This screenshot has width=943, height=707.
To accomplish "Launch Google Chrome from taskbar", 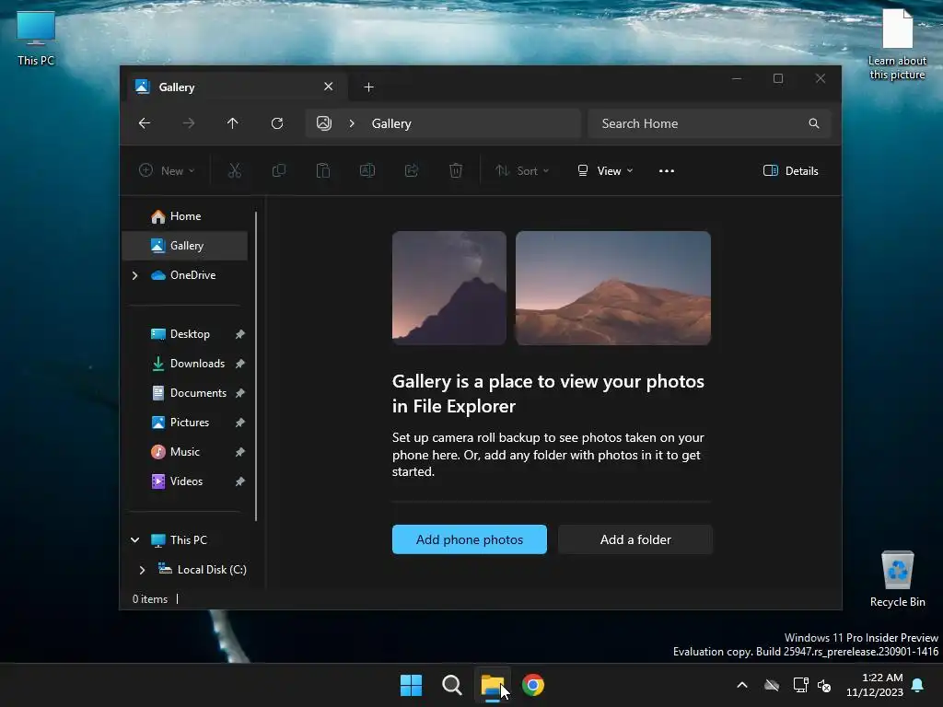I will pos(533,685).
